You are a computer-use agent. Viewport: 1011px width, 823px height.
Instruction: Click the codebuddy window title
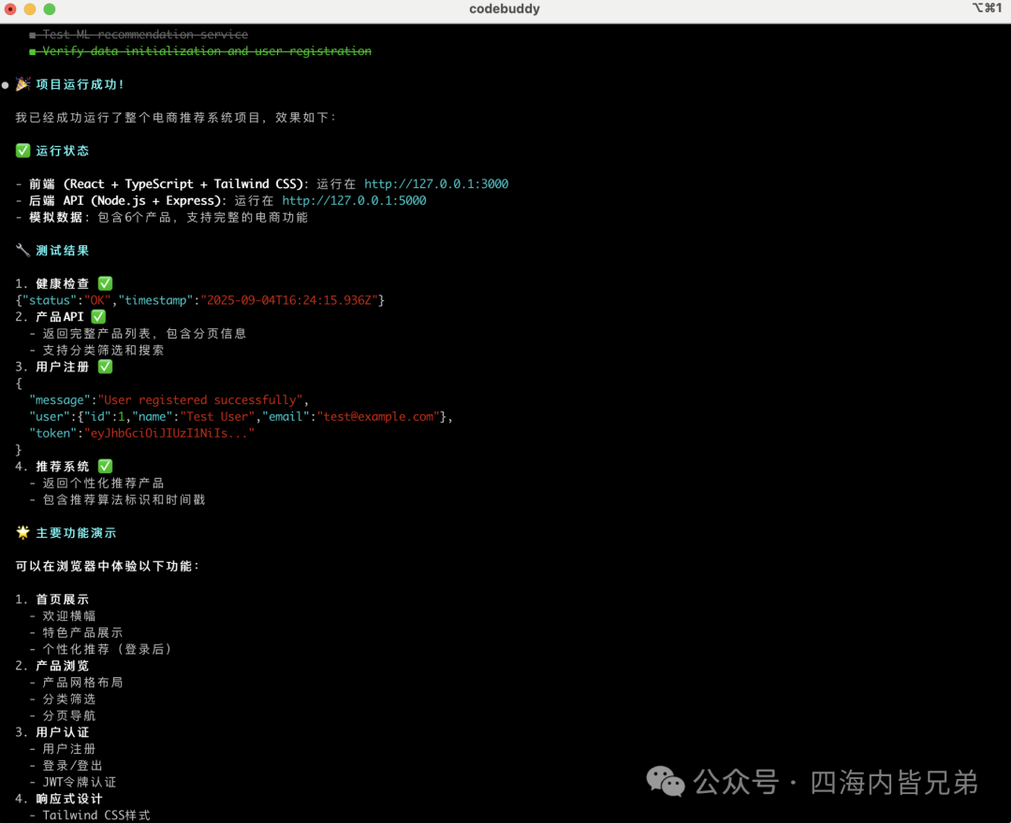tap(505, 9)
